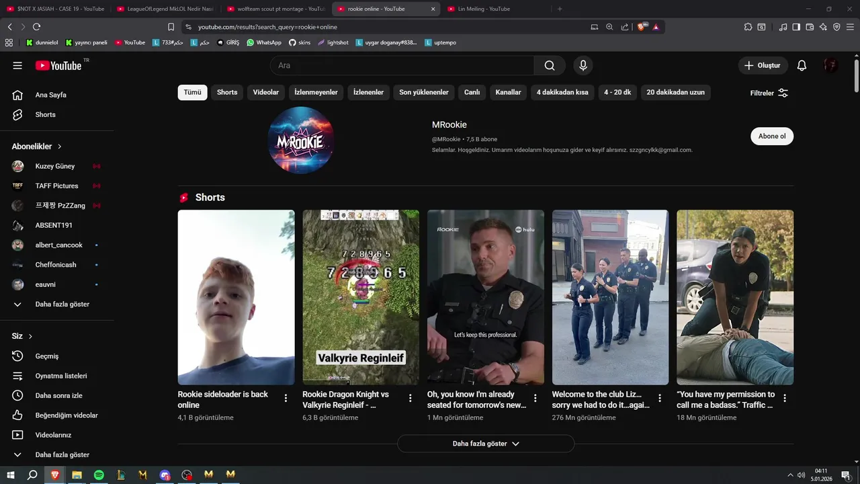Open Spotify from the taskbar
This screenshot has height=484, width=860.
(99, 475)
